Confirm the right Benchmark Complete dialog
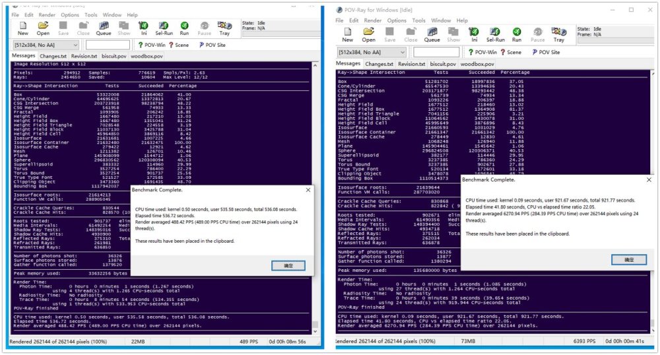The height and width of the screenshot is (355, 660). coord(629,259)
